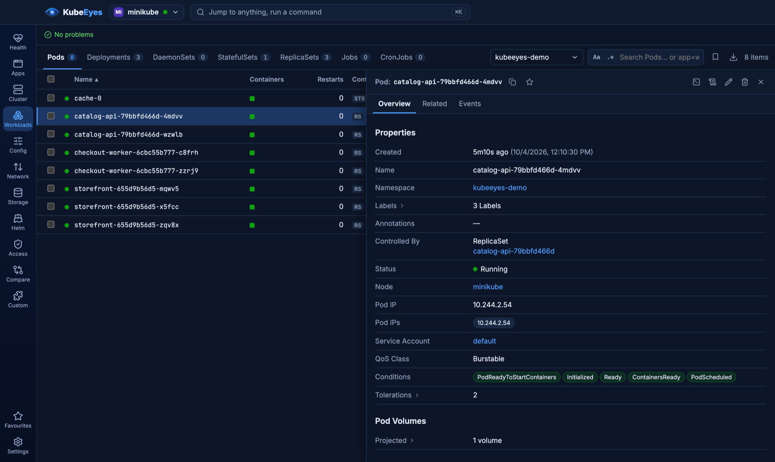Expand the Tolerations row

397,395
